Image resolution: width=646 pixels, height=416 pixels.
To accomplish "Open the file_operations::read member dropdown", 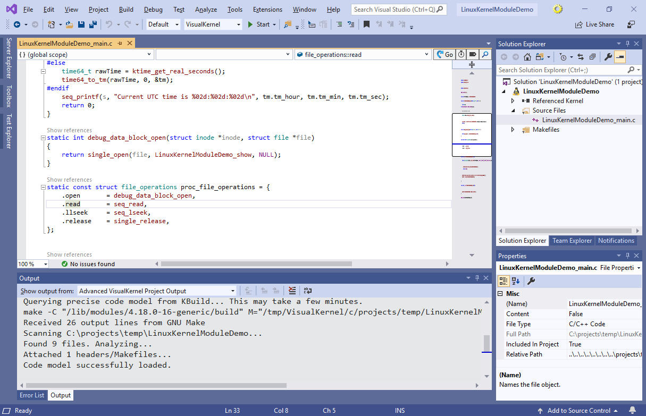I will coord(363,54).
